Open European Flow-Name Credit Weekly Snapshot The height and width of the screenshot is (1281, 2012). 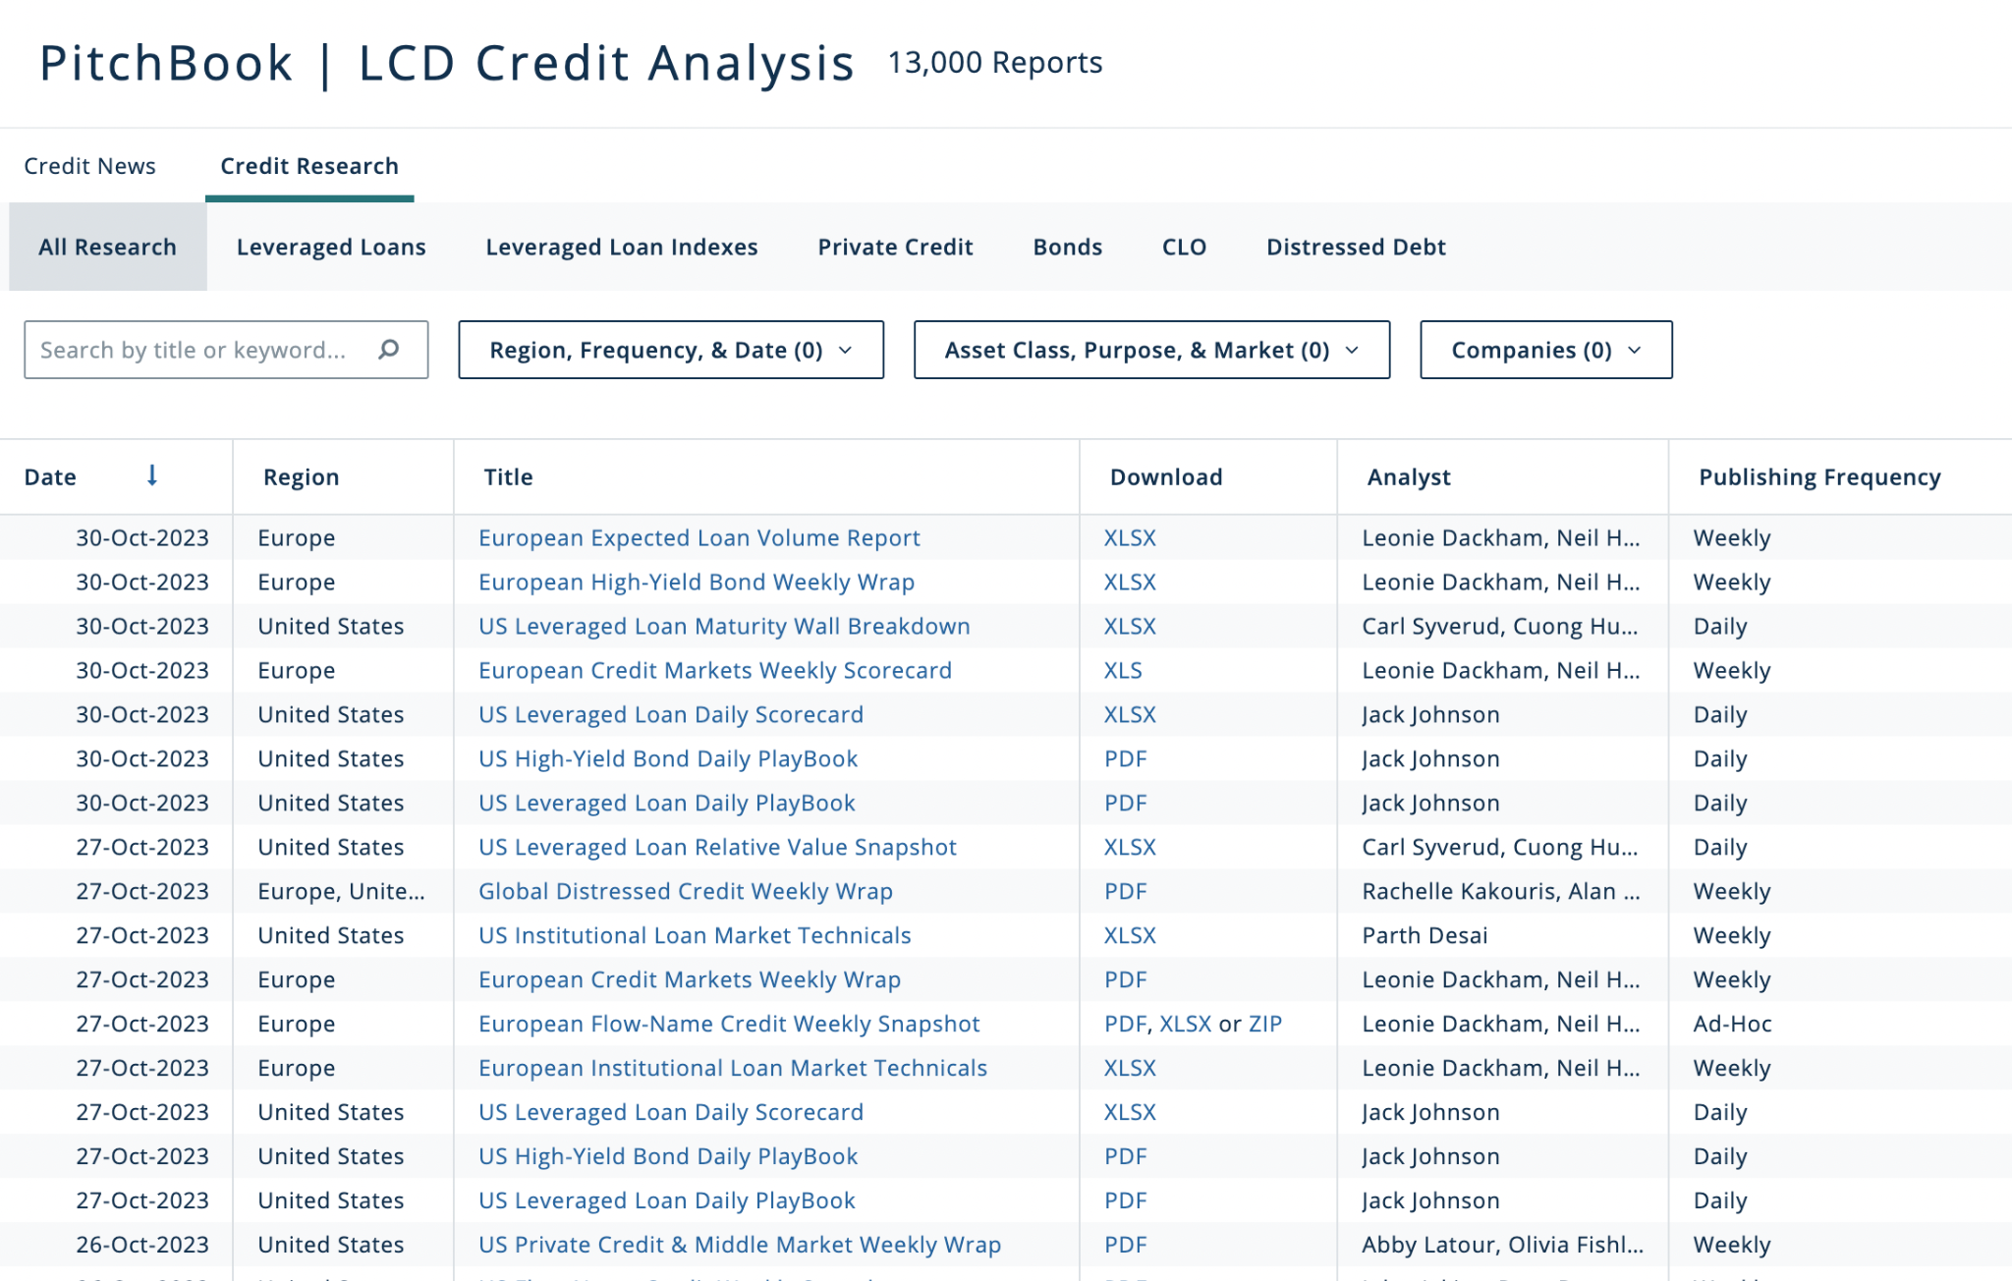pos(729,1025)
